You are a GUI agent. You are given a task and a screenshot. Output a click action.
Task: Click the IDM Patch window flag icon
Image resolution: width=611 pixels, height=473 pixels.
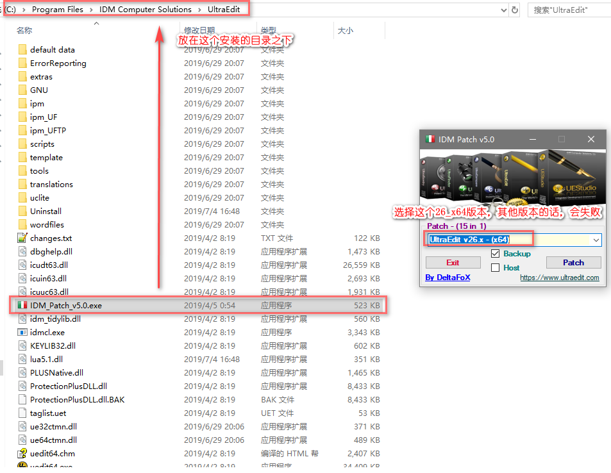(x=430, y=139)
